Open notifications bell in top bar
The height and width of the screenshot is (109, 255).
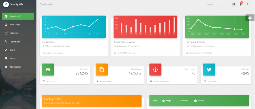pyautogui.click(x=241, y=4)
